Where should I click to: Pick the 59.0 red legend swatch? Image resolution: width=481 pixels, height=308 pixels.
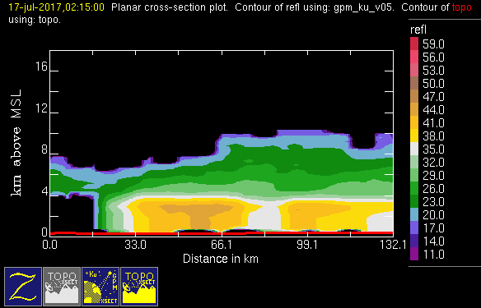click(414, 44)
